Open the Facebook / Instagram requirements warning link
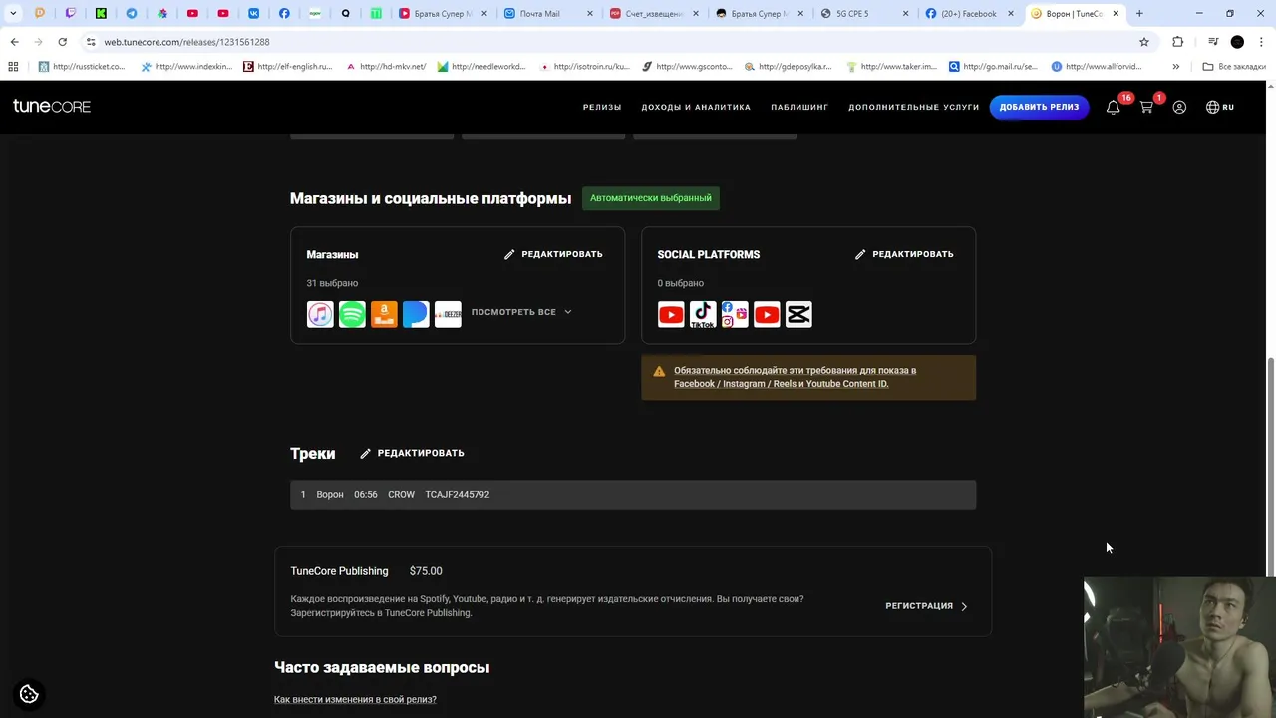The height and width of the screenshot is (718, 1276). click(x=795, y=377)
